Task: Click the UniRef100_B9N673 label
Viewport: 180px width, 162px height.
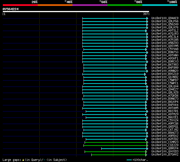Action: point(165,99)
